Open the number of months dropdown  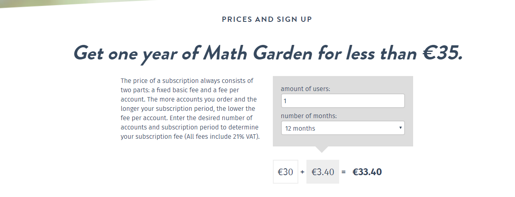point(343,128)
